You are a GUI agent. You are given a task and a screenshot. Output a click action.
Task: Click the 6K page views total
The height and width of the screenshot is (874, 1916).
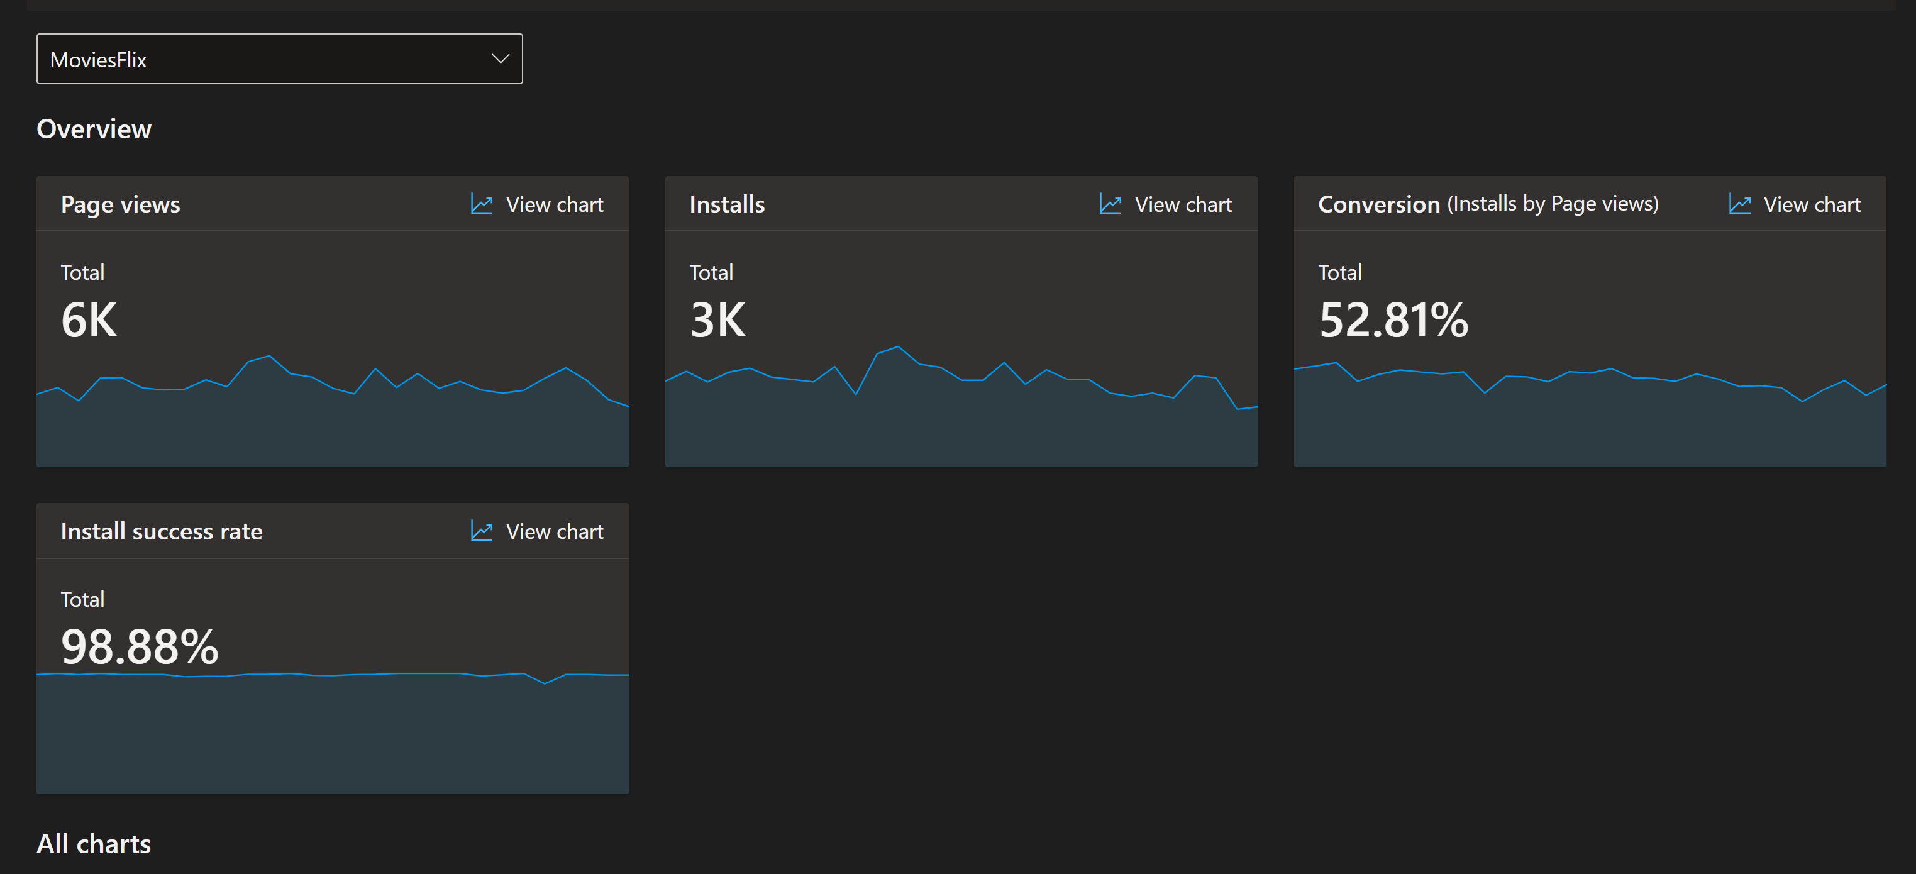[89, 321]
